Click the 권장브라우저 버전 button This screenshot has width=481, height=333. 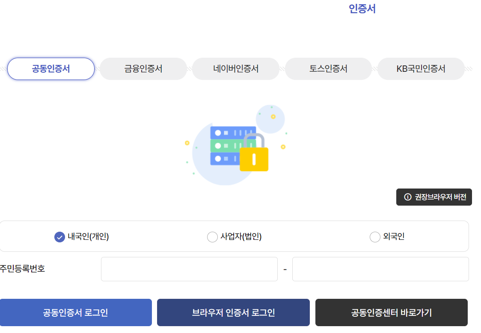click(434, 197)
